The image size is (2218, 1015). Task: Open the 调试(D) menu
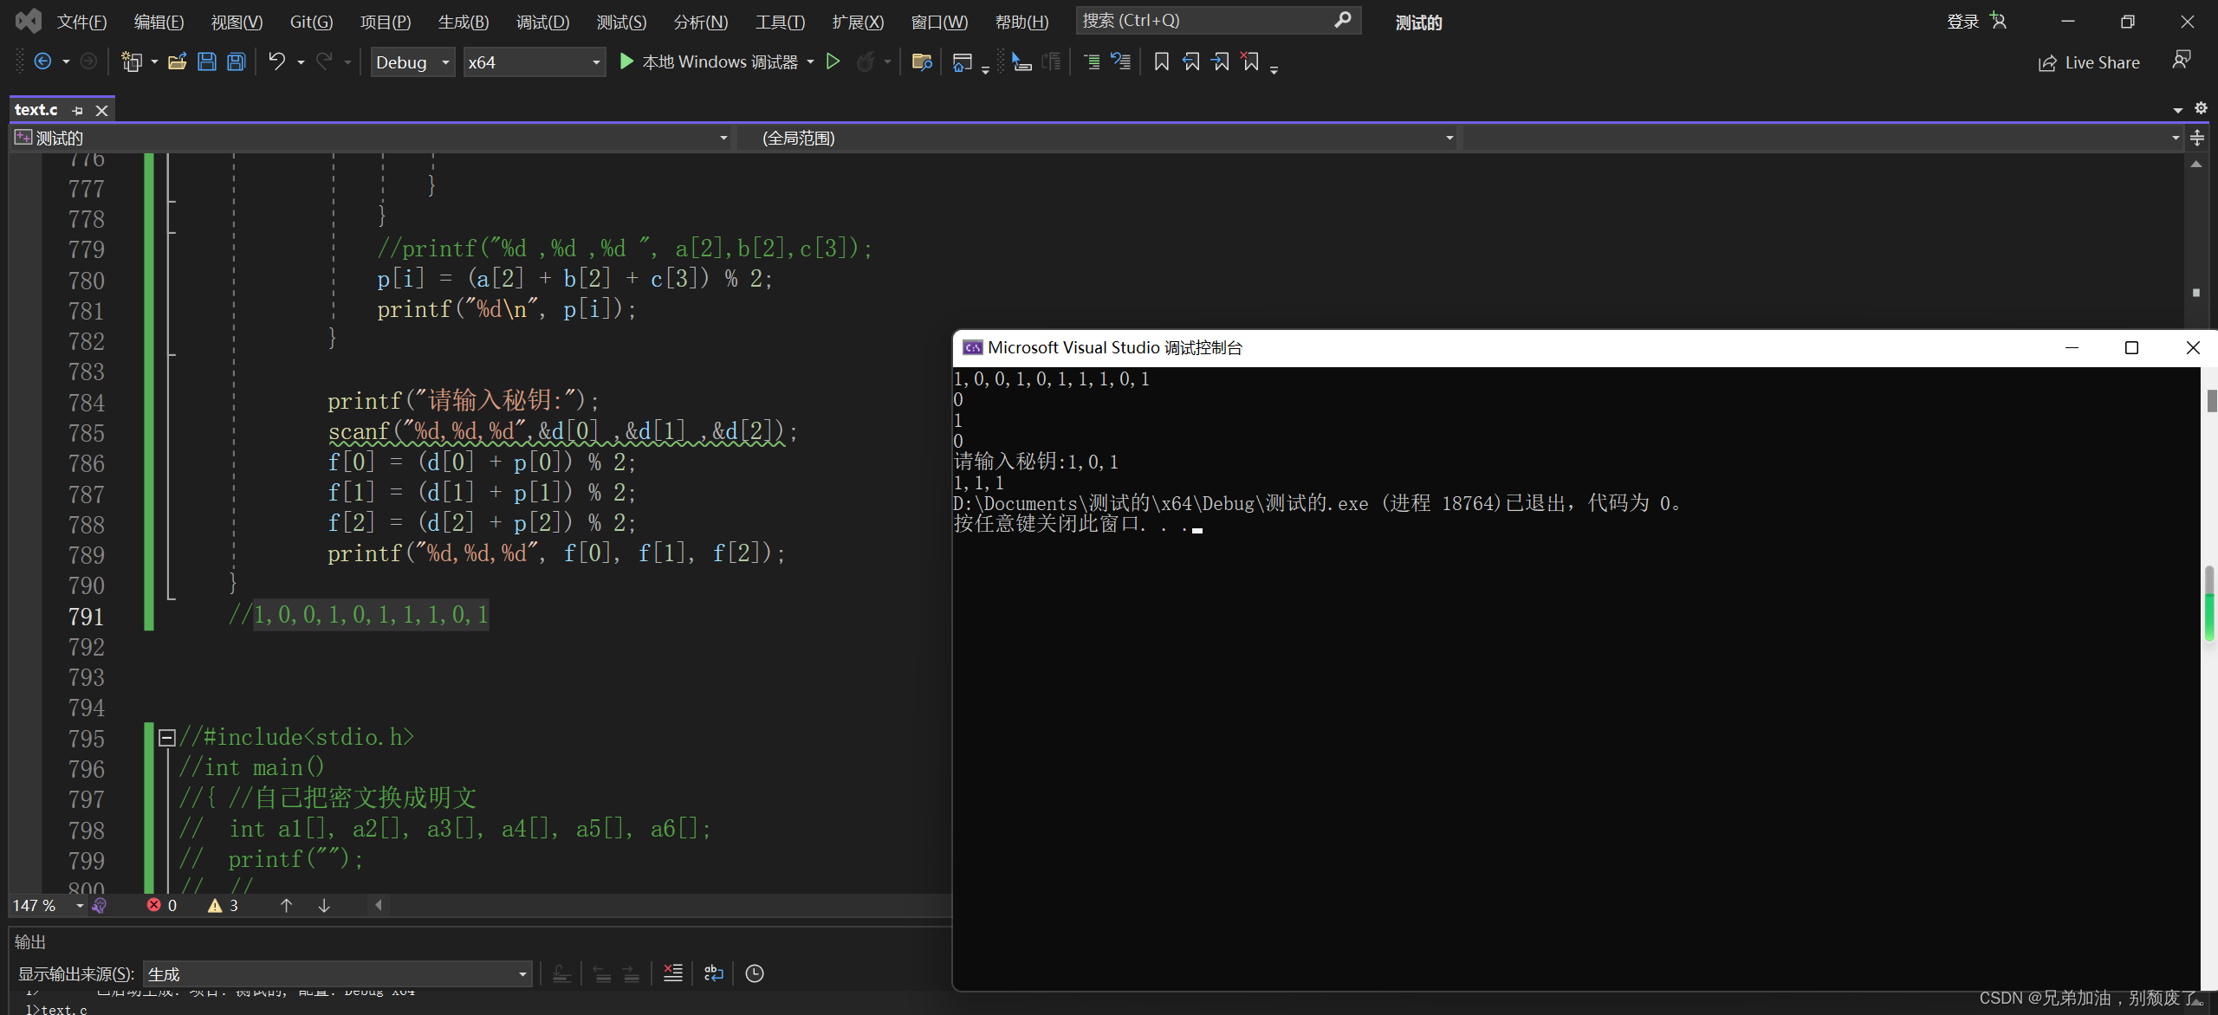coord(542,22)
